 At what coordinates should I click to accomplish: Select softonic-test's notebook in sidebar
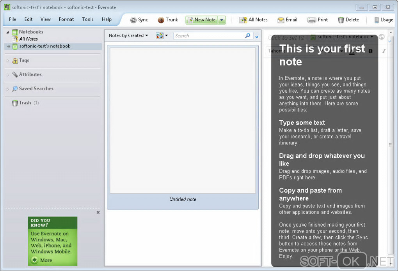click(44, 46)
